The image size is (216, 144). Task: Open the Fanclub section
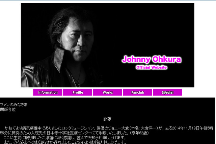(137, 92)
